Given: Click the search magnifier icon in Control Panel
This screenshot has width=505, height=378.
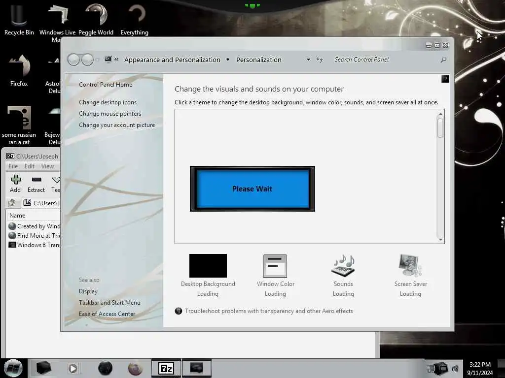Looking at the screenshot, I should pyautogui.click(x=443, y=60).
